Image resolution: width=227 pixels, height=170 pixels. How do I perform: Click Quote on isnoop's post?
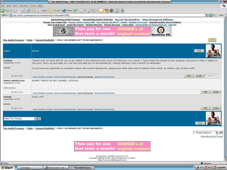(216, 108)
